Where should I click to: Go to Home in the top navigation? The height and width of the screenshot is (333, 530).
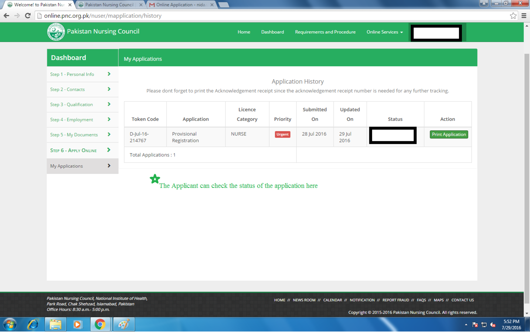click(244, 32)
